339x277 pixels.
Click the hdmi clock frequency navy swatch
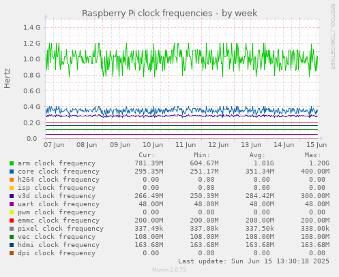(12, 245)
